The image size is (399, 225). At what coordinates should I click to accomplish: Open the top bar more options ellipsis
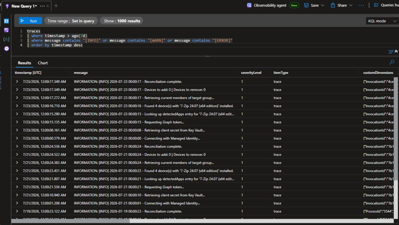tap(361, 5)
